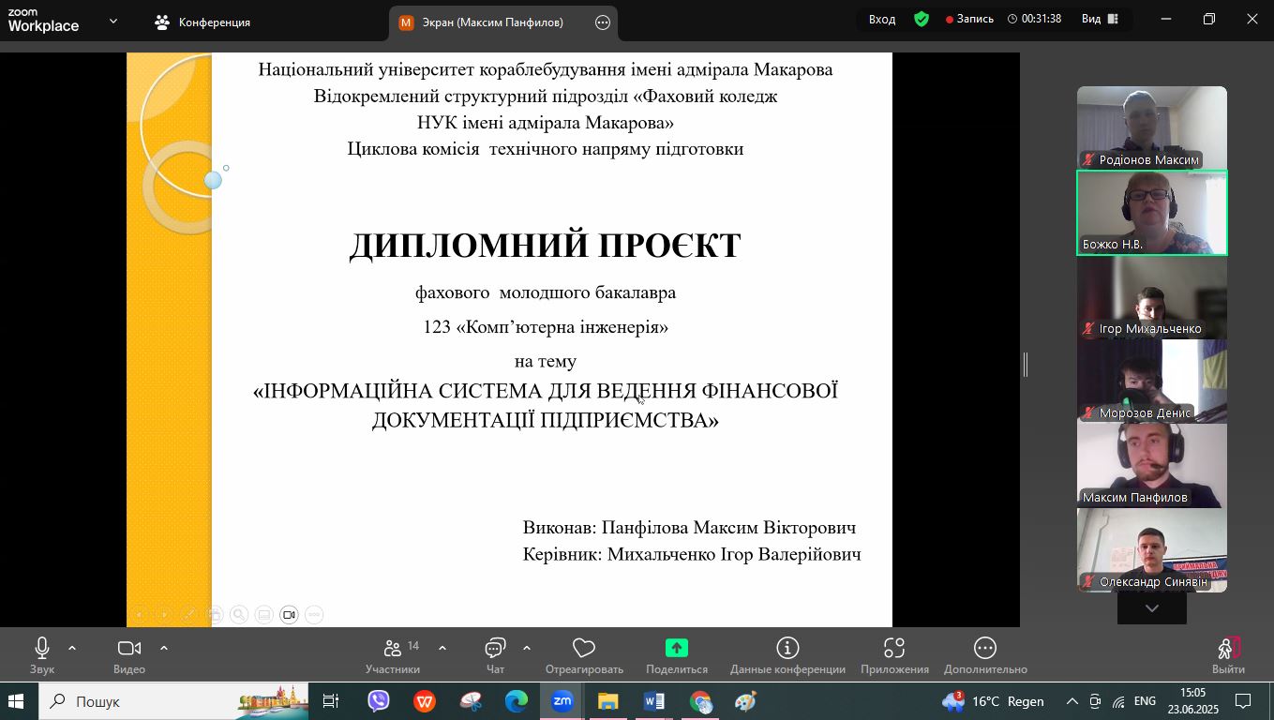
Task: Start video using the Видео camera icon
Action: pyautogui.click(x=128, y=648)
